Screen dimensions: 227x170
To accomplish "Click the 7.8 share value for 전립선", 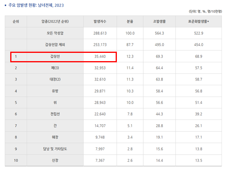I will (130, 114).
